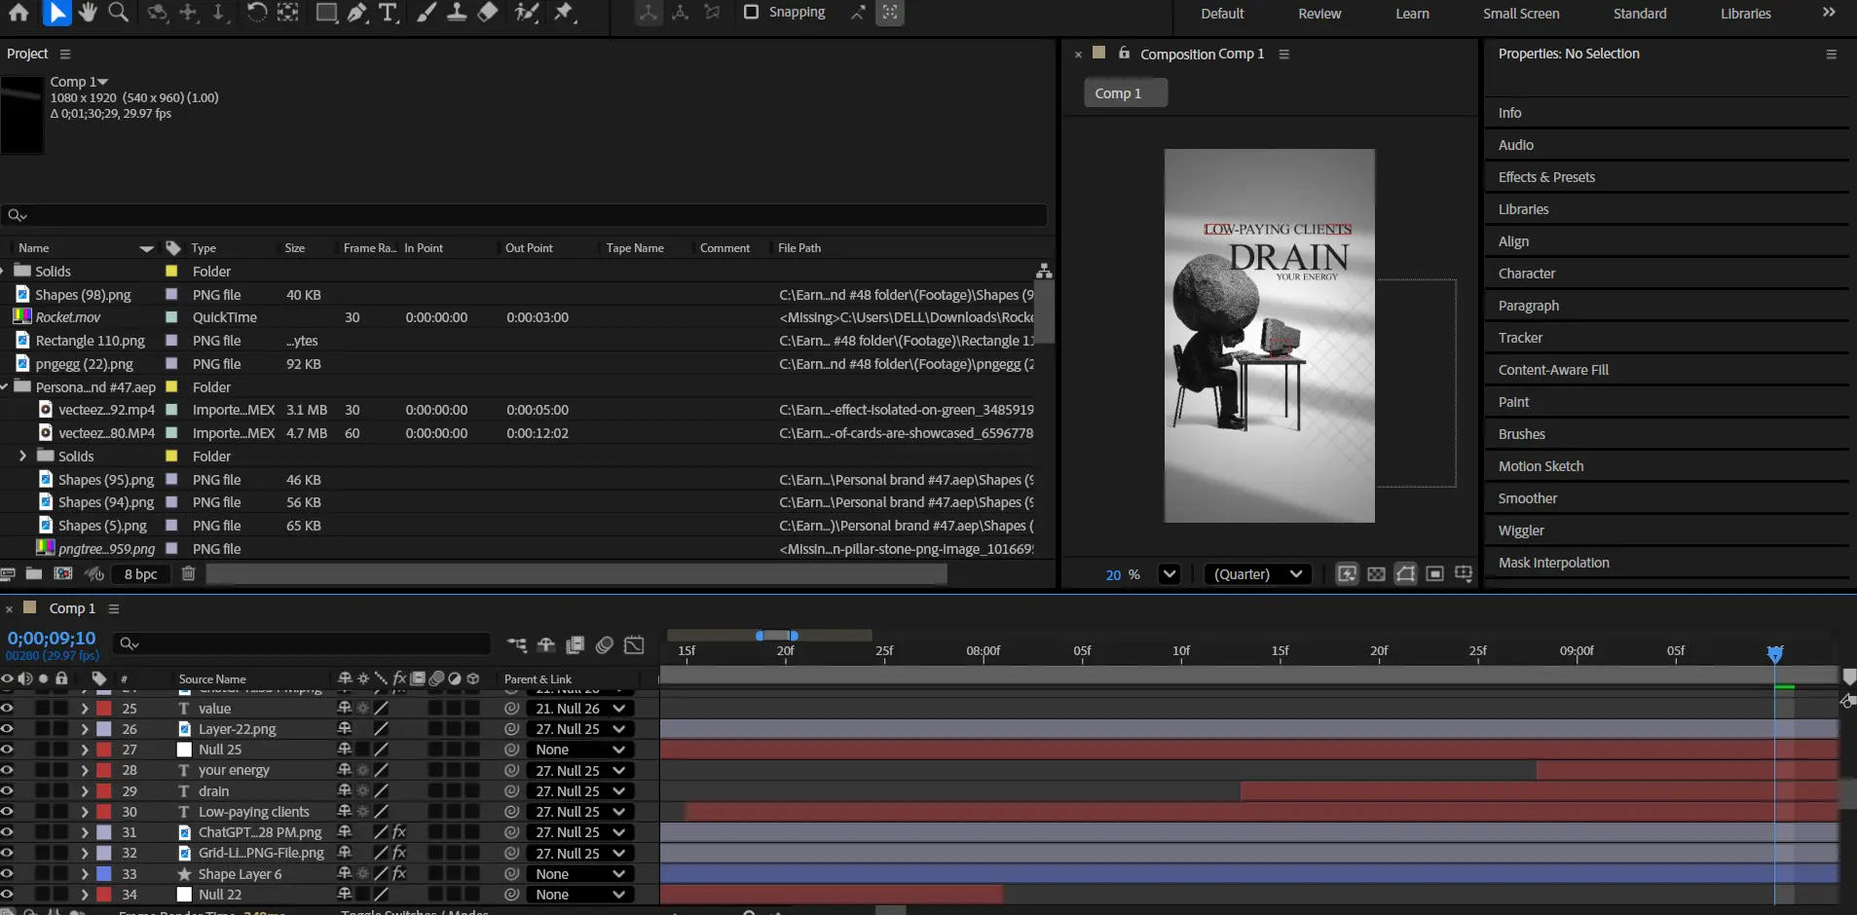Enable the Snapping checkbox
This screenshot has height=915, width=1857.
tap(751, 13)
